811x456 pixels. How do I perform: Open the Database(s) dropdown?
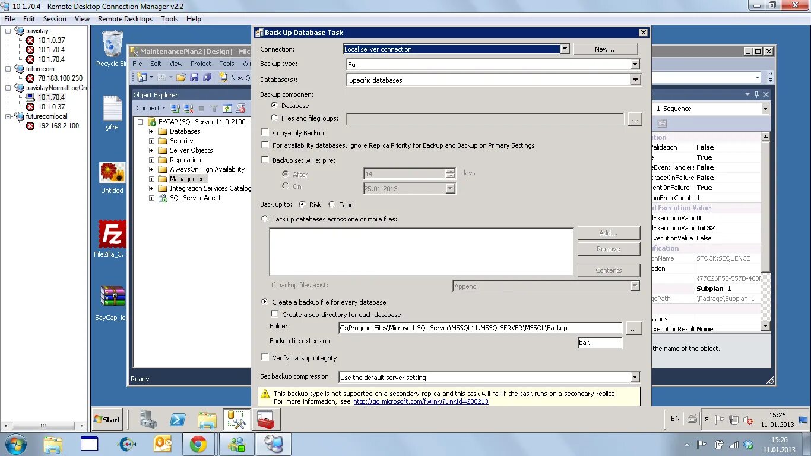pos(635,80)
